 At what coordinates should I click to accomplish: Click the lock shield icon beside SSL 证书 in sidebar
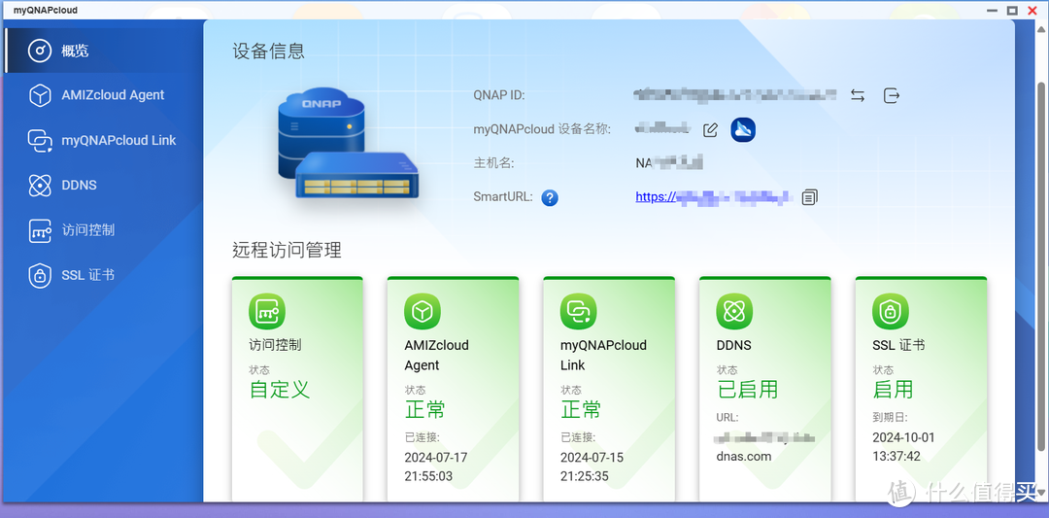tap(40, 274)
